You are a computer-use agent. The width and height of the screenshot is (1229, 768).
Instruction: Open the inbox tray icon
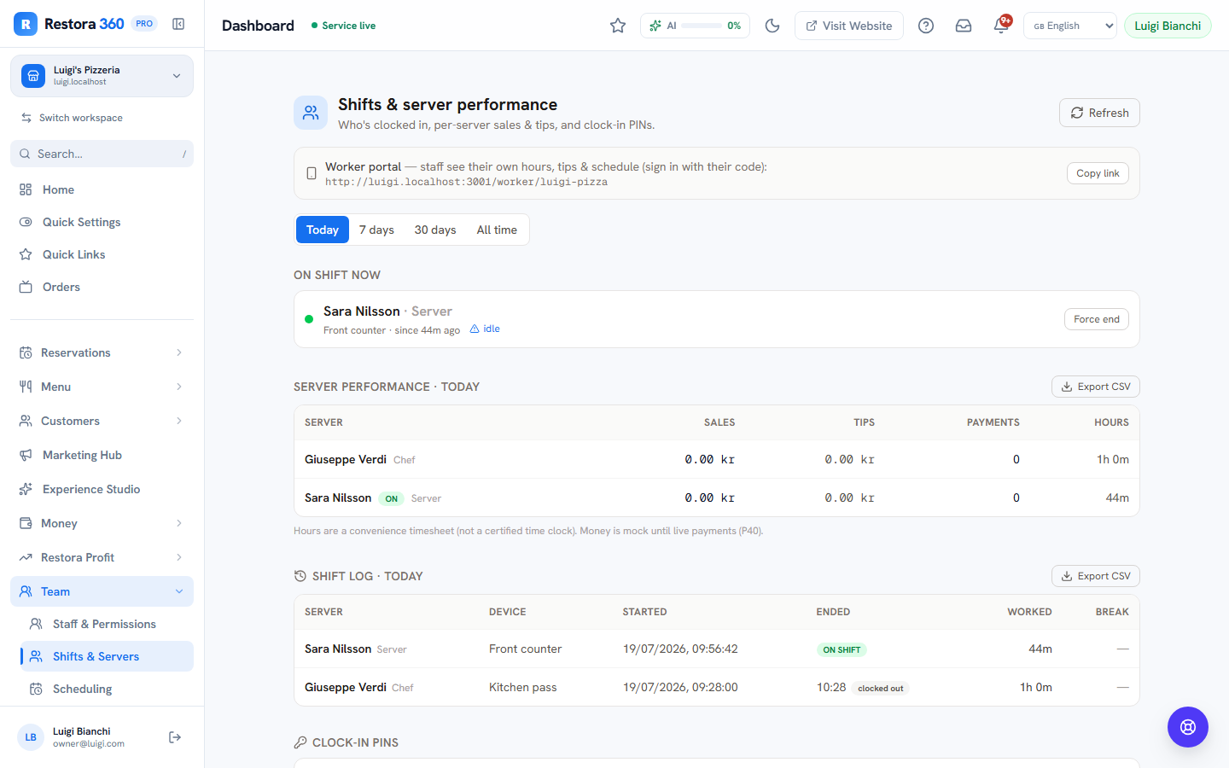[x=964, y=26]
